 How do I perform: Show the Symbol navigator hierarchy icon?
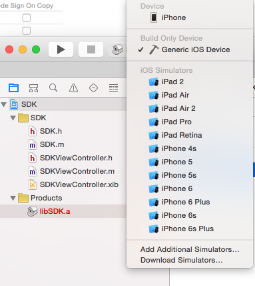[x=33, y=88]
